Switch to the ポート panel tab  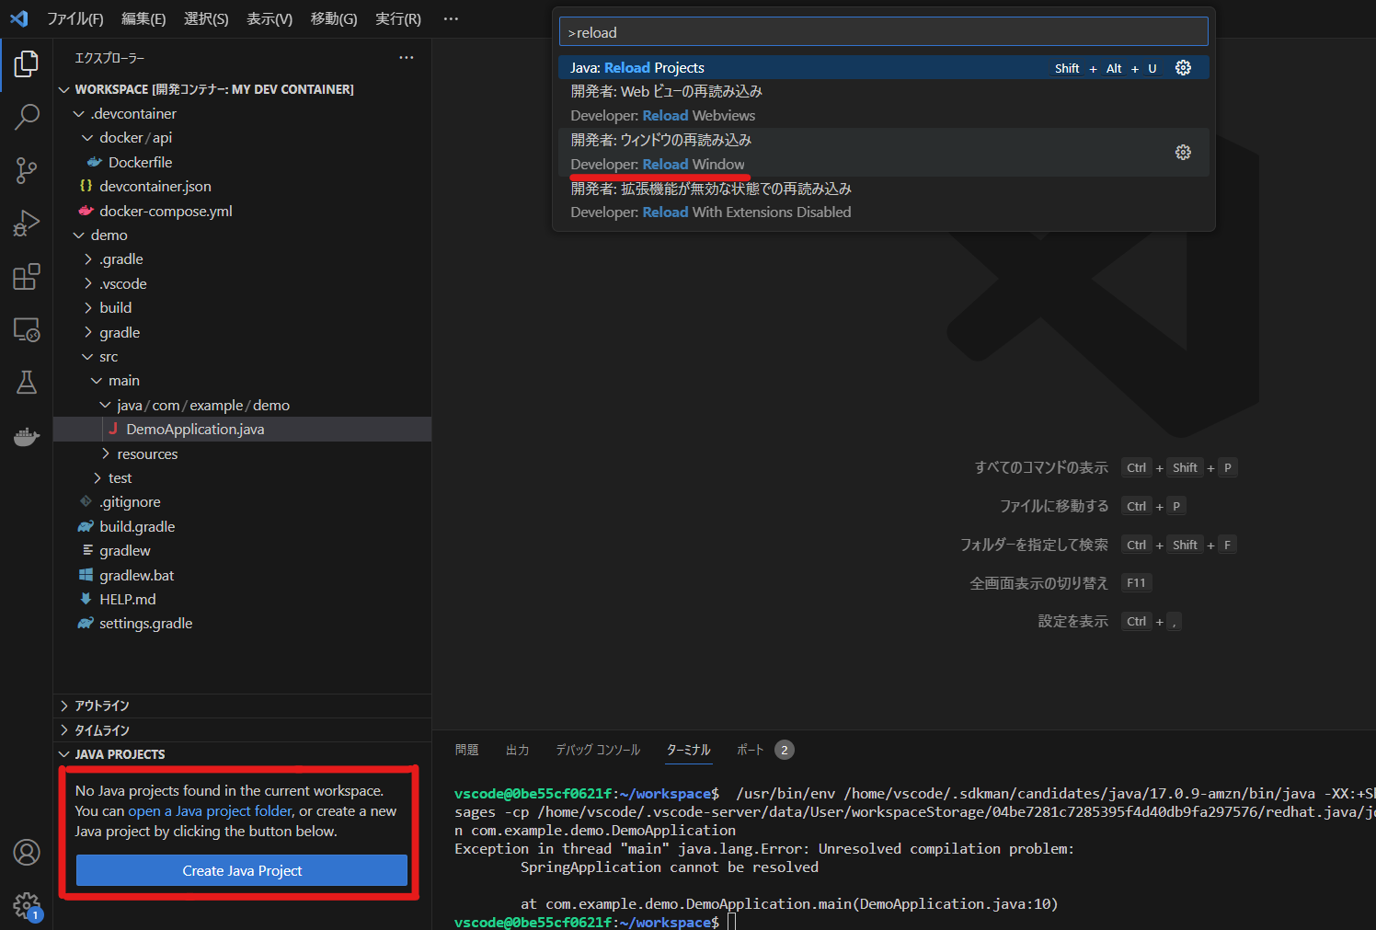click(x=751, y=750)
